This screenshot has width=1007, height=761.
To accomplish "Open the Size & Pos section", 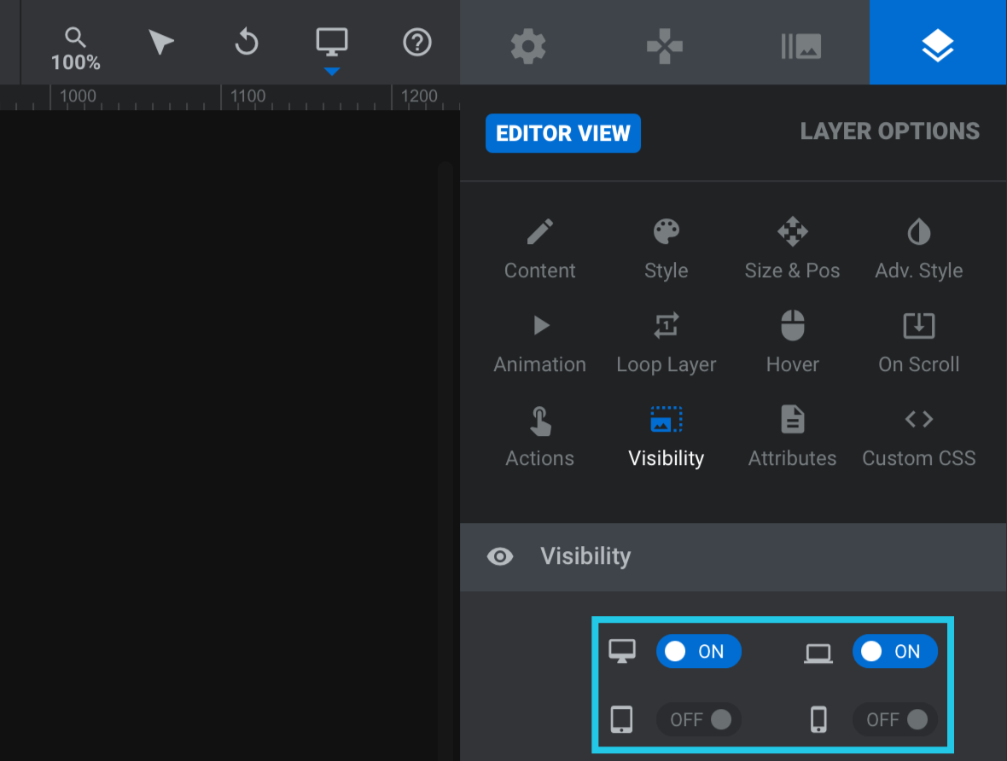I will click(x=792, y=249).
